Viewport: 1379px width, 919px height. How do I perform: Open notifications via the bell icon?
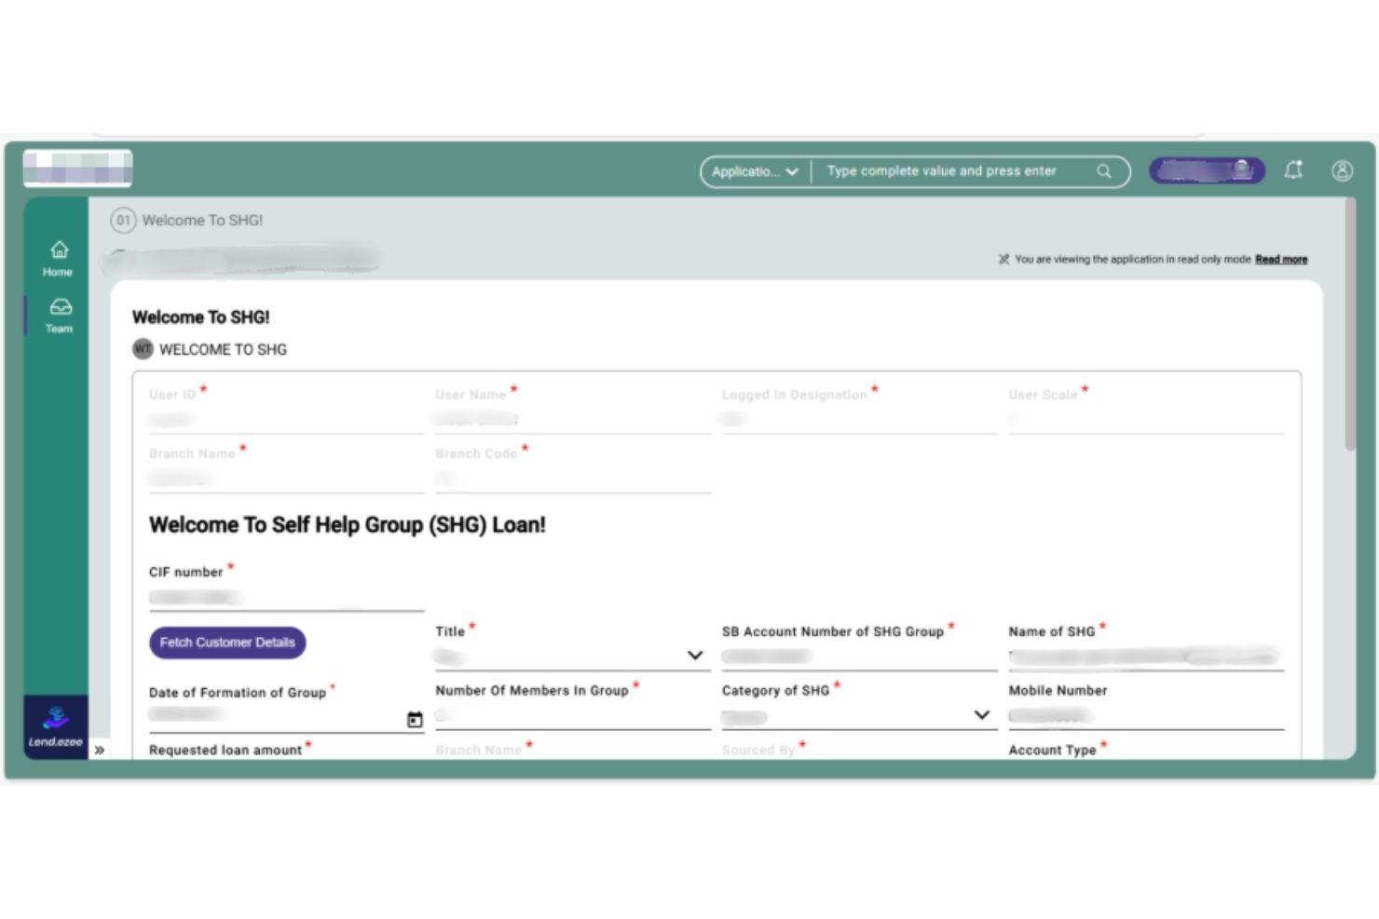click(1294, 170)
